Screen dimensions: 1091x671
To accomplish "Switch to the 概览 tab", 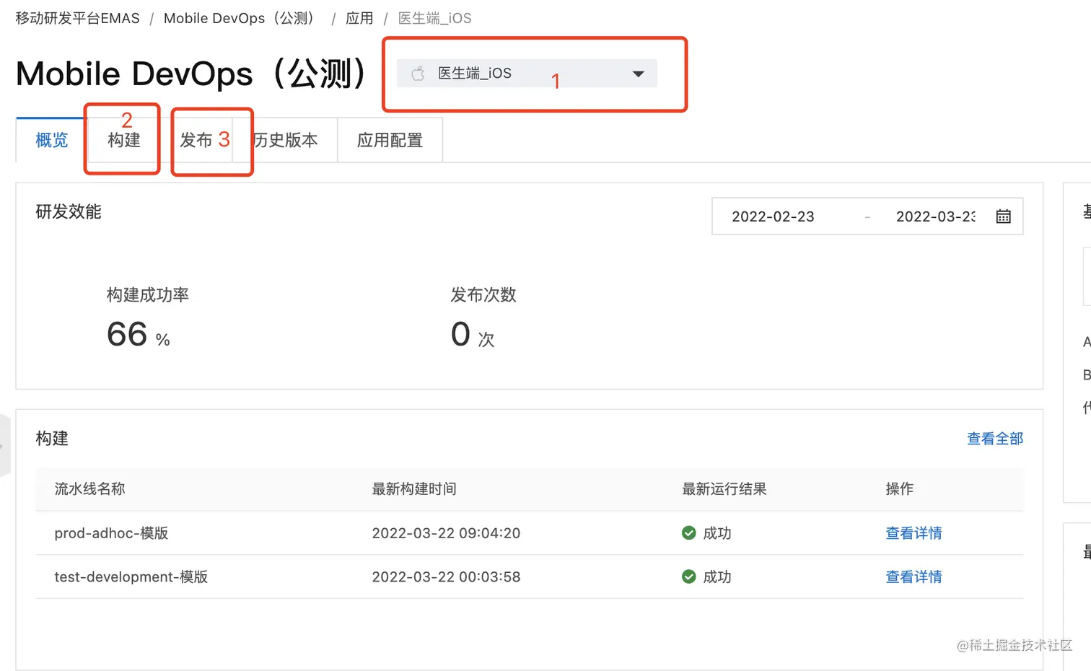I will (52, 140).
